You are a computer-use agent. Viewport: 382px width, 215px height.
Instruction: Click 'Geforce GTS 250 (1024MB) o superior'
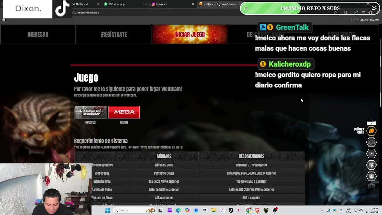click(x=251, y=190)
